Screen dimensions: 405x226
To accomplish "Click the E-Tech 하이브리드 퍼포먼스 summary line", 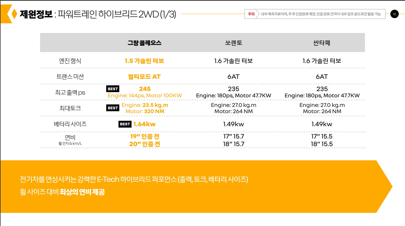I will click(x=134, y=179).
